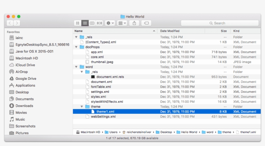Click Macintosh HD in path bar
Viewport: 265px width, 146px height.
(88, 132)
